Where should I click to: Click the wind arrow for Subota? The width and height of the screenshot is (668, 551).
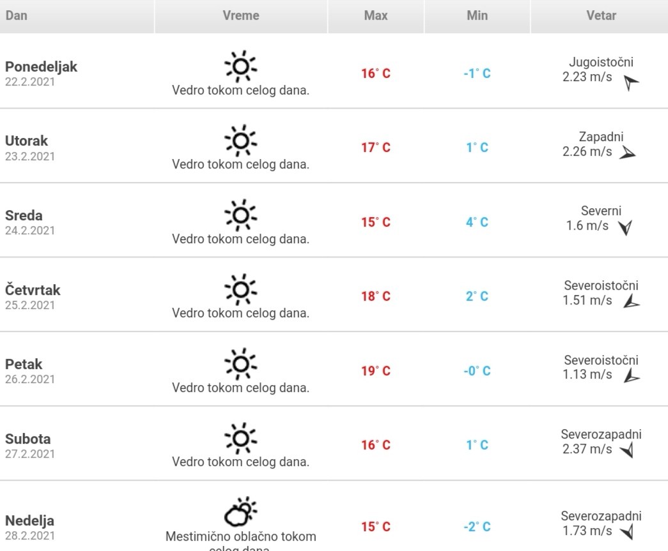coord(627,451)
